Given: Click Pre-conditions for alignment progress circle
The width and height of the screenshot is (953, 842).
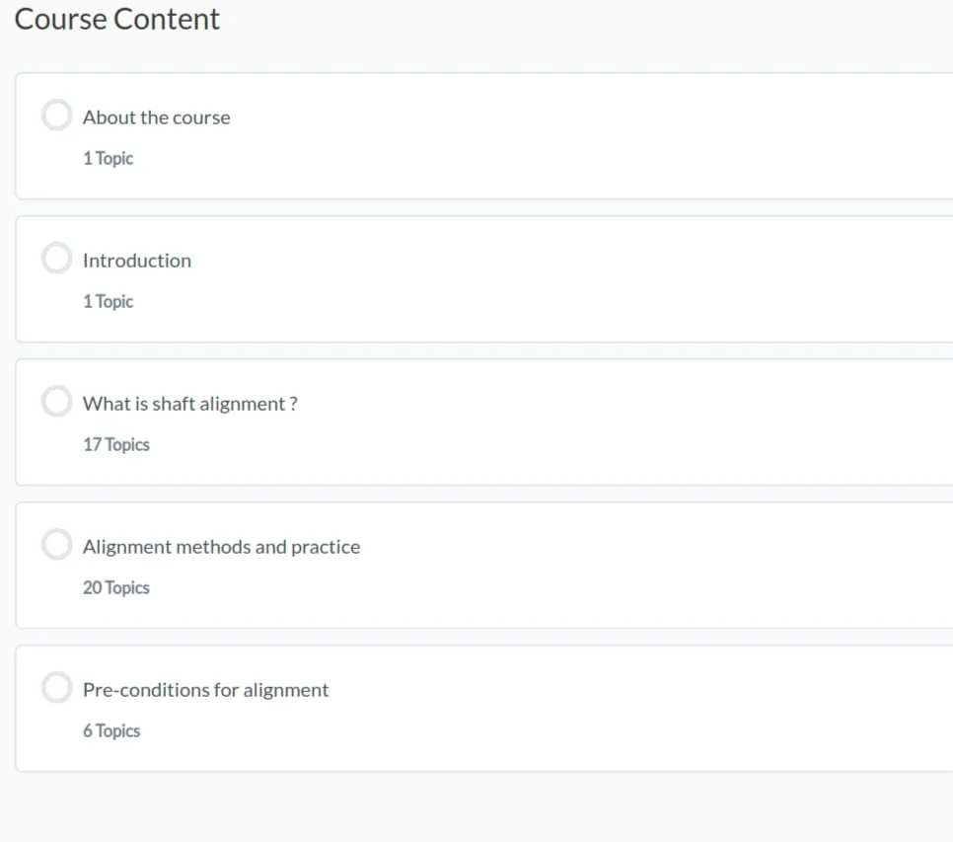Looking at the screenshot, I should coord(56,688).
